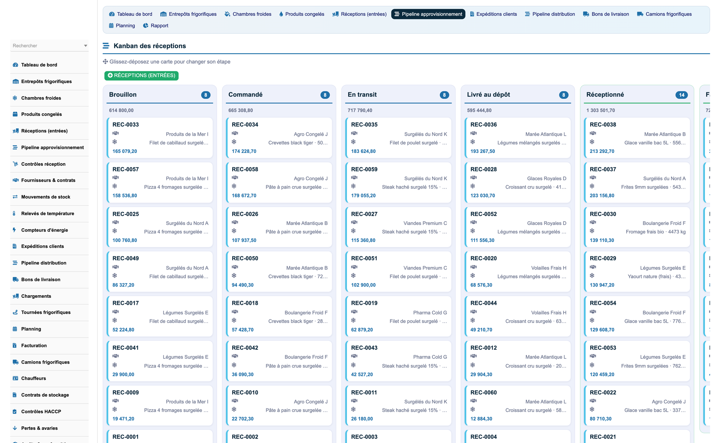
Task: Click the lightning icon for Compteurs d'énergie
Action: [15, 230]
